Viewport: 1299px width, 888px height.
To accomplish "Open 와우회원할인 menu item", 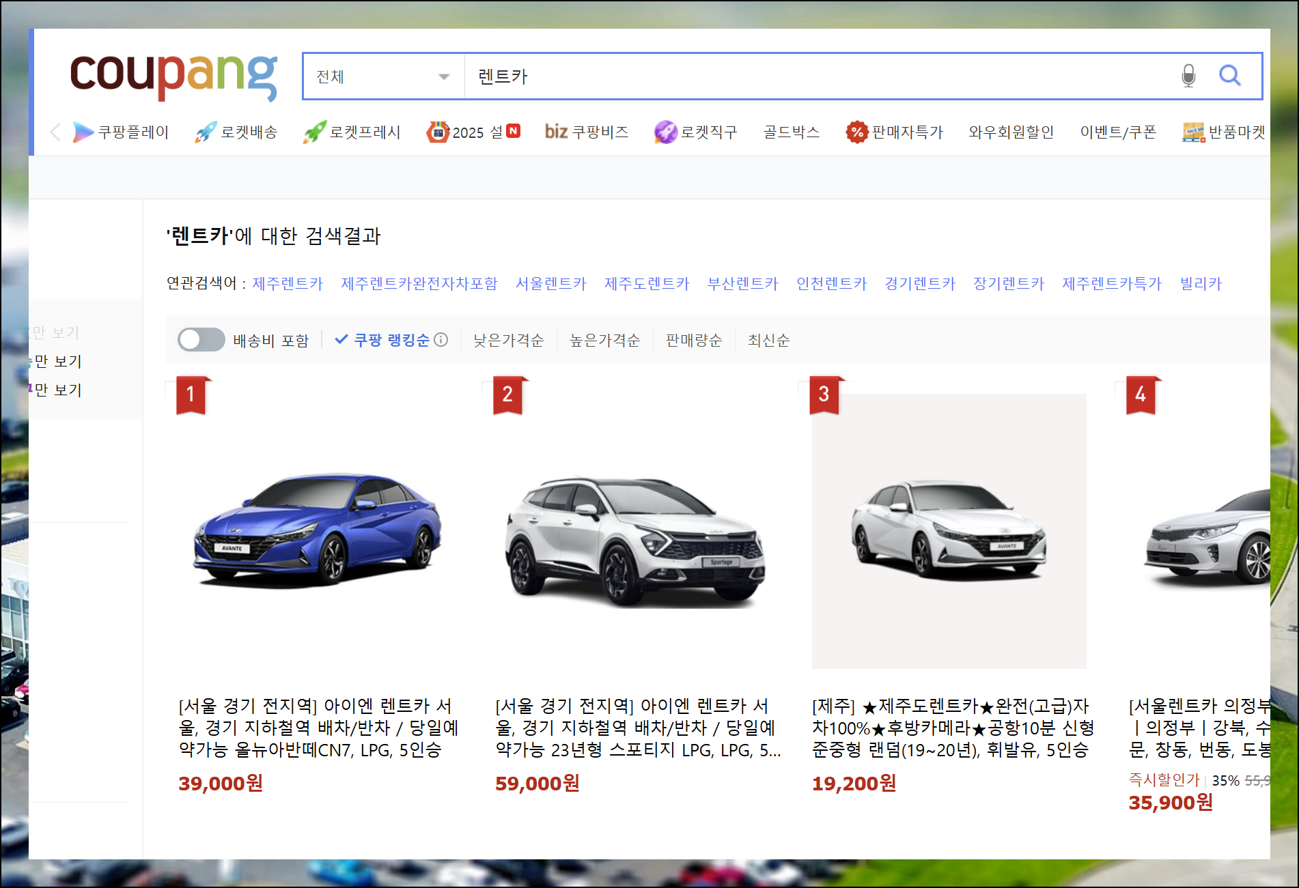I will [1011, 132].
